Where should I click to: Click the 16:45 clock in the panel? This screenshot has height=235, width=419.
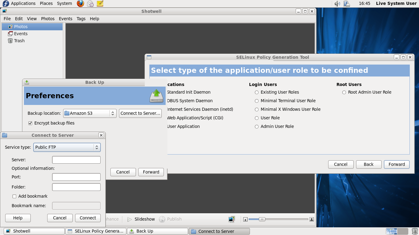364,3
